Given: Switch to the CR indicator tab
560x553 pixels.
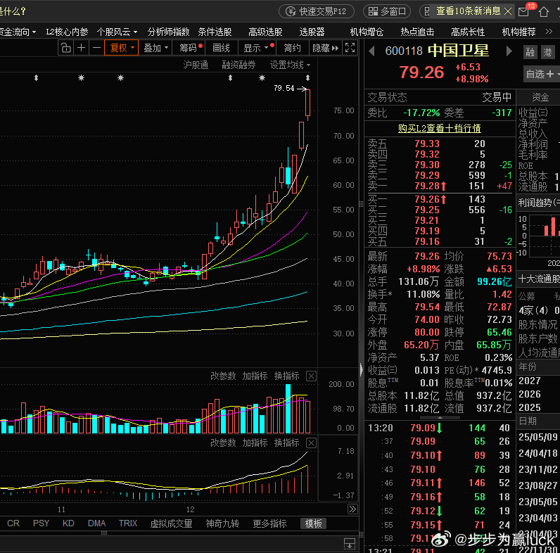Looking at the screenshot, I should [13, 523].
